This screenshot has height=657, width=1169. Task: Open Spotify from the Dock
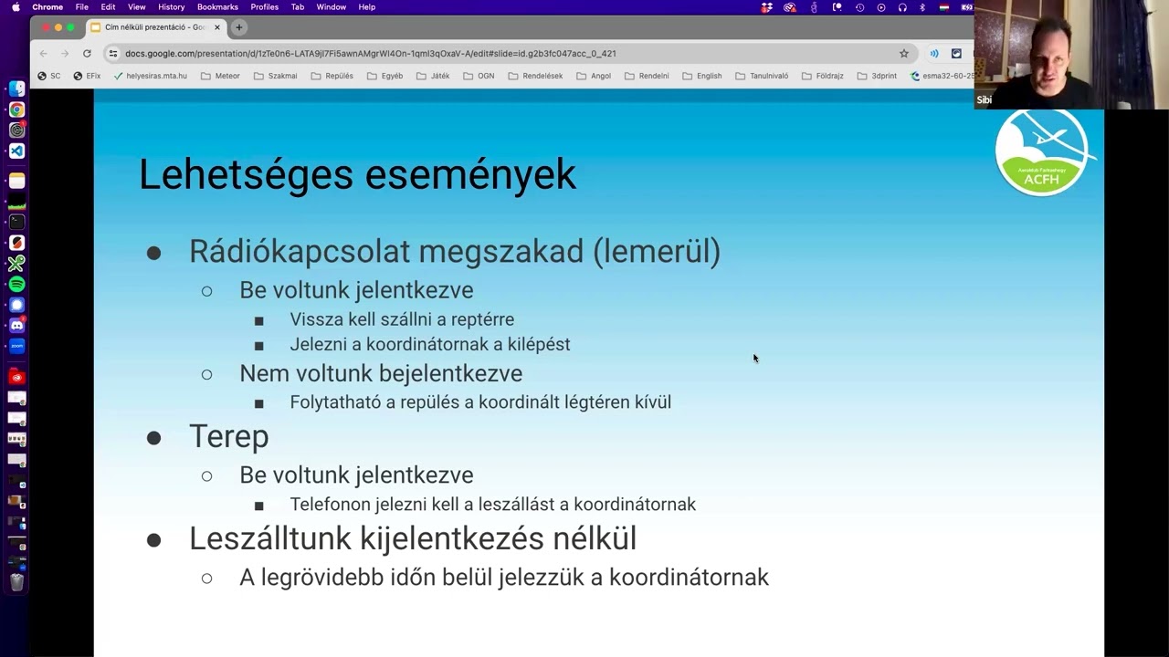pyautogui.click(x=16, y=285)
